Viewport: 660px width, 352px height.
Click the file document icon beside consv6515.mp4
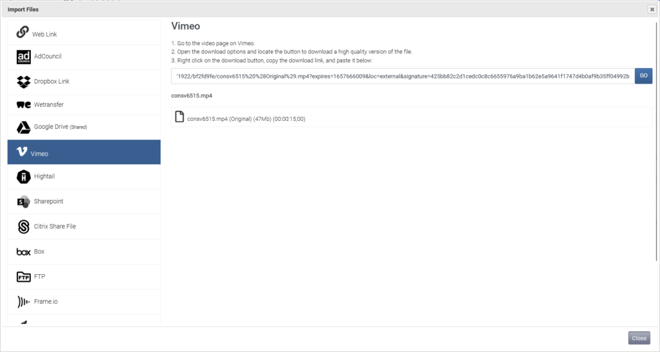click(179, 116)
